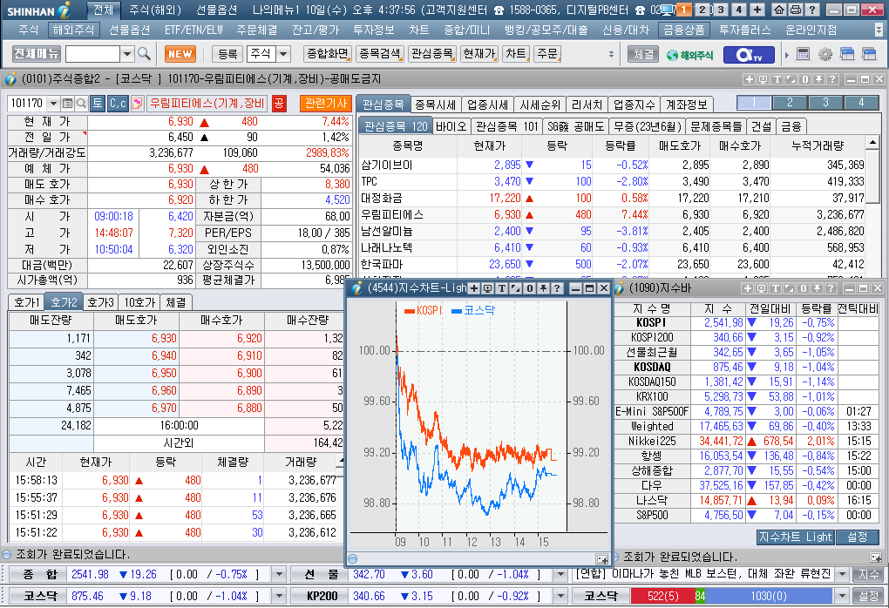Click the magnifier search icon beside 전체메뉴
889x608 pixels.
(x=144, y=54)
